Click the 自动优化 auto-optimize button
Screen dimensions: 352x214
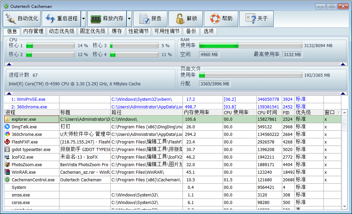[x=22, y=19]
